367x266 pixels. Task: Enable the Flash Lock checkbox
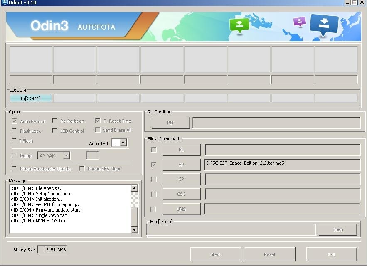[14, 131]
